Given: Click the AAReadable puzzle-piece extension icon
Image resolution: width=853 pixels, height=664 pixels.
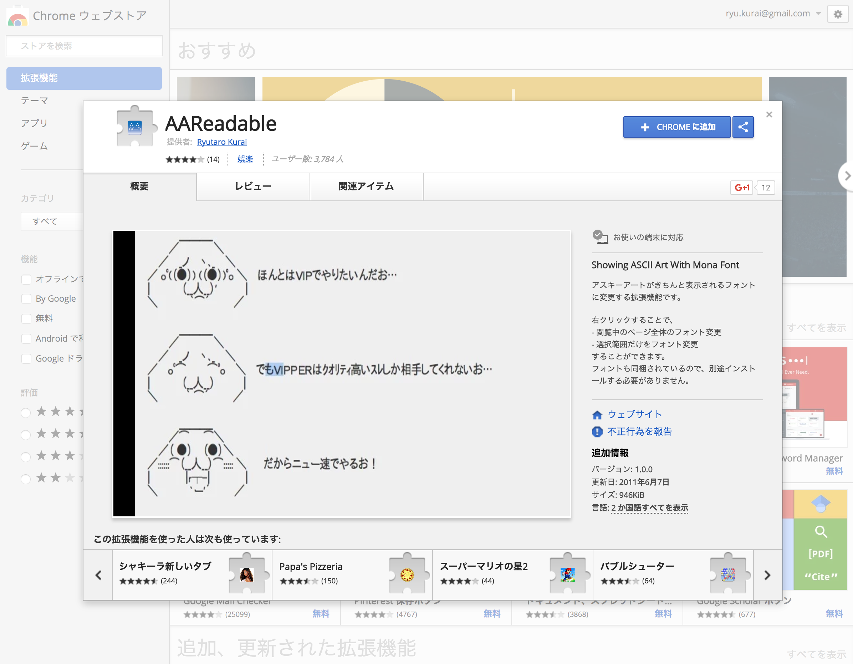Looking at the screenshot, I should click(x=136, y=126).
